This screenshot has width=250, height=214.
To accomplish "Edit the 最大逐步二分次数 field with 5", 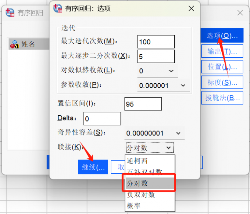I will point(156,57).
